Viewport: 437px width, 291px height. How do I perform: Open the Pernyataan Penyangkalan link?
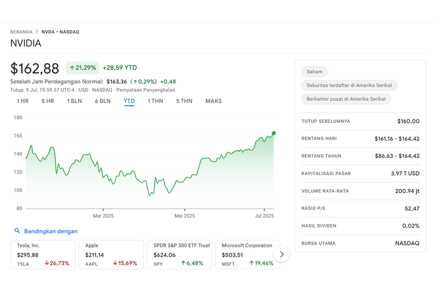pos(146,90)
